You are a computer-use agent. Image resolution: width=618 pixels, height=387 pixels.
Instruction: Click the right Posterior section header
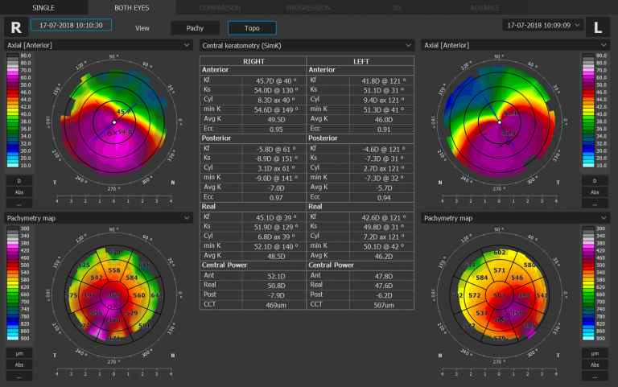click(x=216, y=138)
